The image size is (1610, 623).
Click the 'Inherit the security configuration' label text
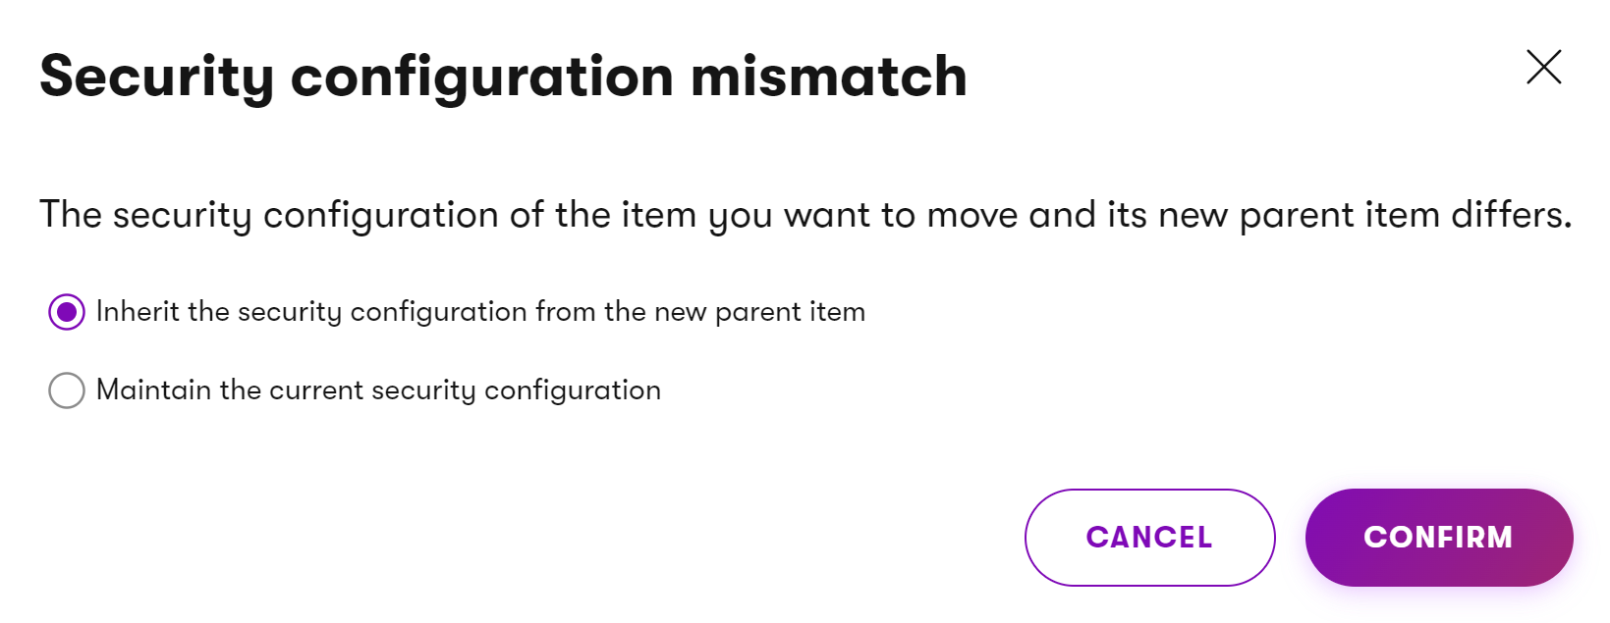pyautogui.click(x=480, y=312)
